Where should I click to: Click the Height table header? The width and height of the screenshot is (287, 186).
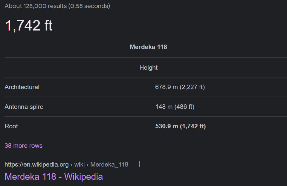(x=149, y=68)
